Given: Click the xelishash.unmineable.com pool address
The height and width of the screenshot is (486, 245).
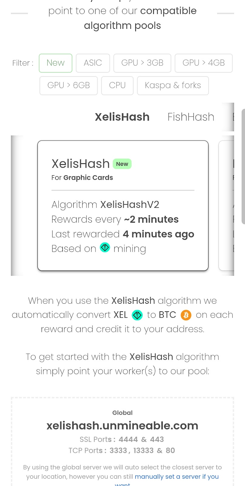Looking at the screenshot, I should 122,426.
